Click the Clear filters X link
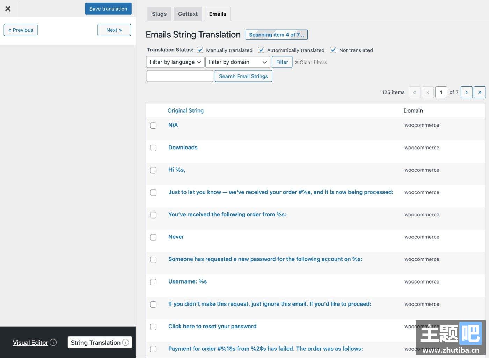 tap(311, 62)
